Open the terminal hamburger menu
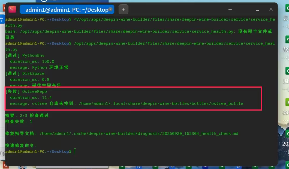This screenshot has width=289, height=169. tap(230, 9)
